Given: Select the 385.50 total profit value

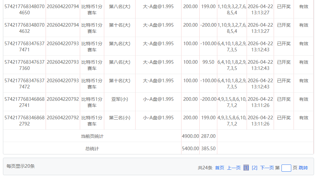Looking at the screenshot, I should (208, 149).
